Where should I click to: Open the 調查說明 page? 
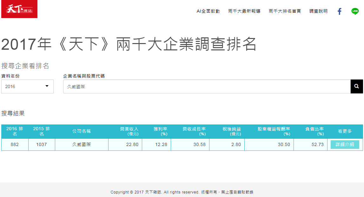(x=319, y=11)
